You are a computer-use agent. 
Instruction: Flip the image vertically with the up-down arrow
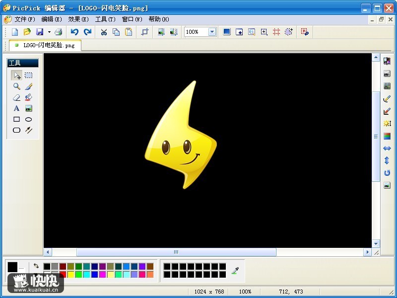tap(387, 160)
